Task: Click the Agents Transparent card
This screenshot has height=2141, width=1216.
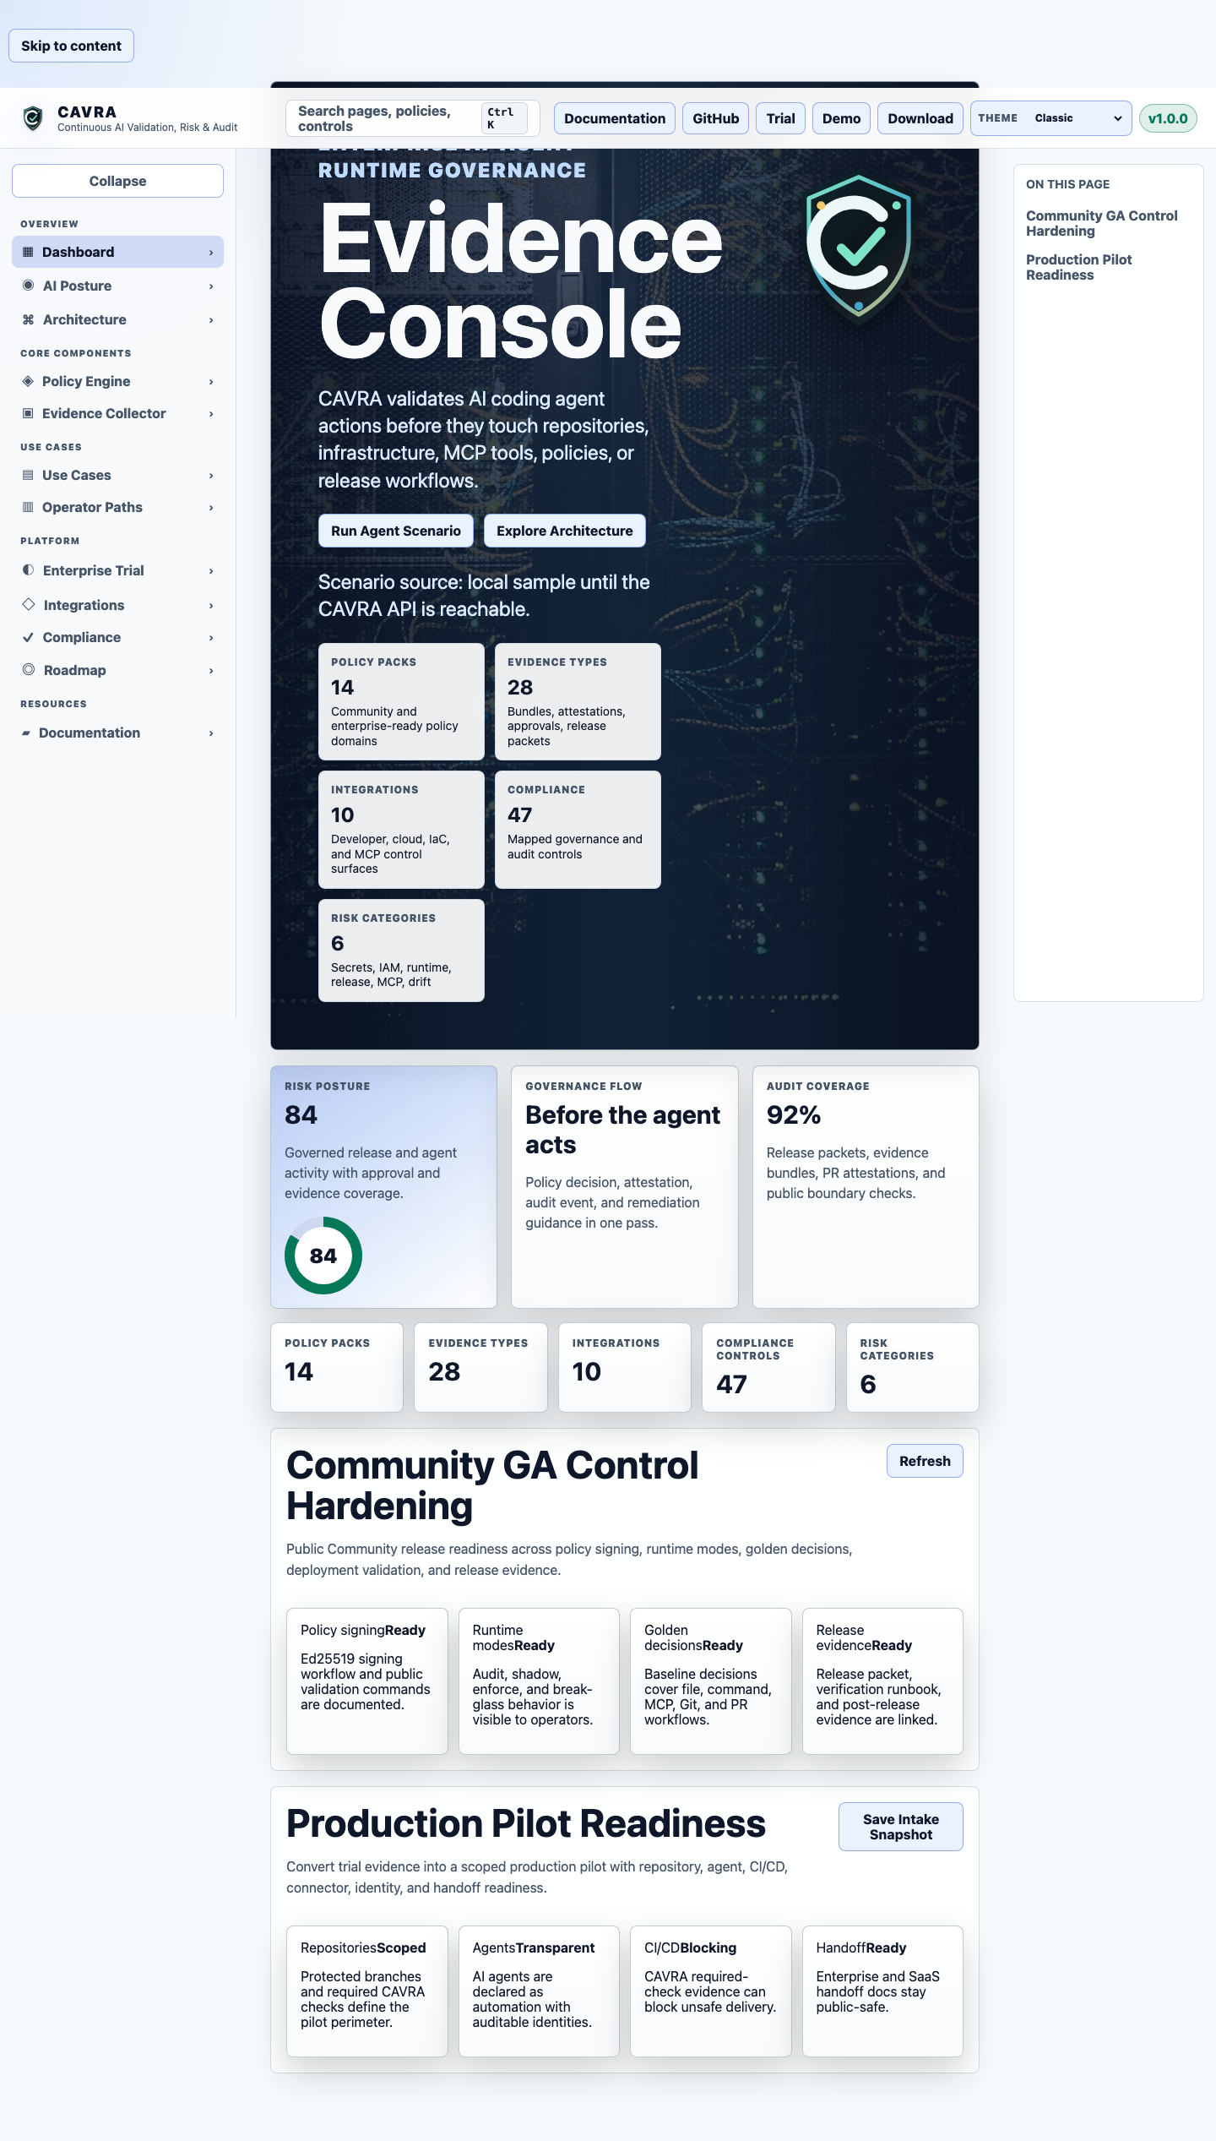Action: coord(539,1991)
